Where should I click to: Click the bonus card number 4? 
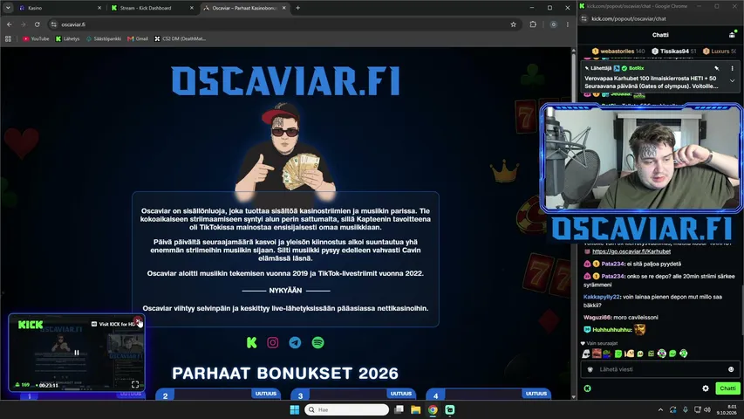435,395
